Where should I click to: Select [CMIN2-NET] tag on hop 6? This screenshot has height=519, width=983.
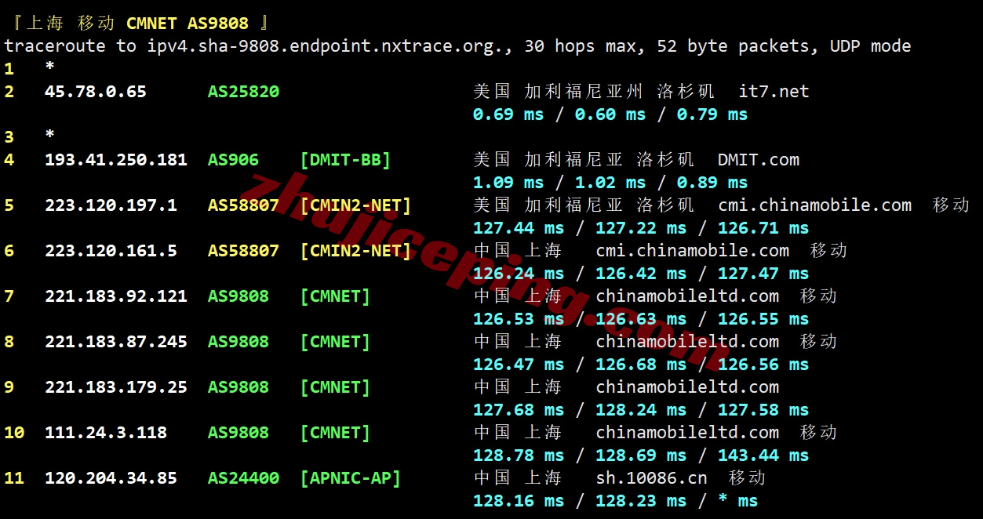355,251
